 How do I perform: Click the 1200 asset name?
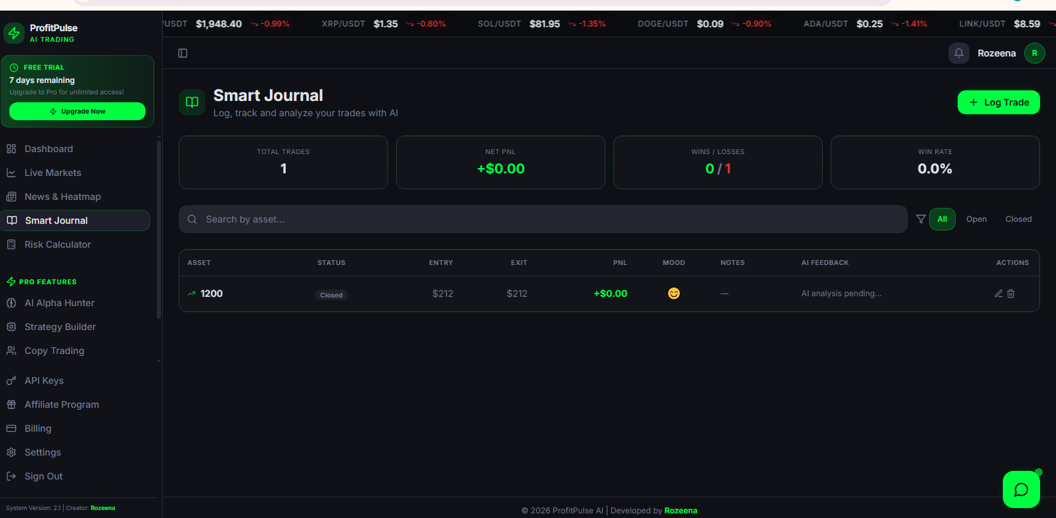[x=211, y=294]
